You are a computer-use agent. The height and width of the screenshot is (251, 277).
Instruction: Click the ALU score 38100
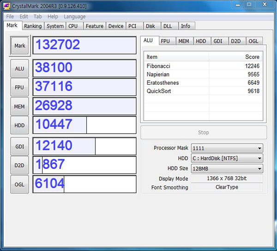click(x=84, y=68)
